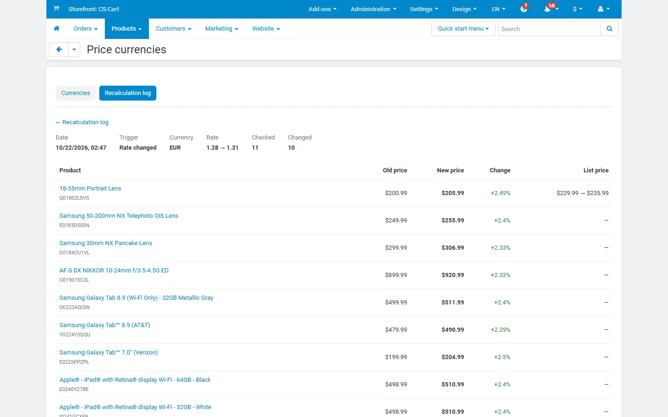Select the list price $229.99 → $235.99

tap(583, 193)
